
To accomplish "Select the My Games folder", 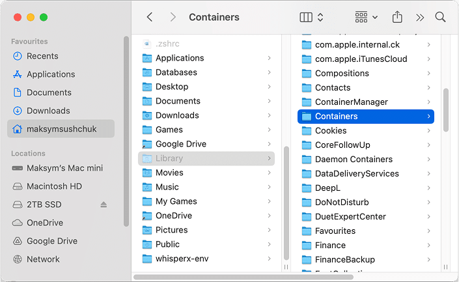I will (206, 201).
